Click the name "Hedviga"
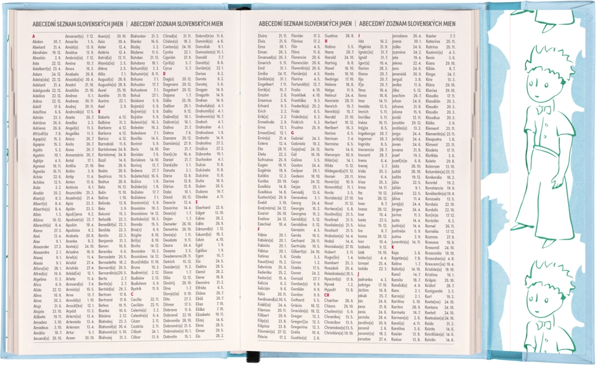 pos(331,80)
